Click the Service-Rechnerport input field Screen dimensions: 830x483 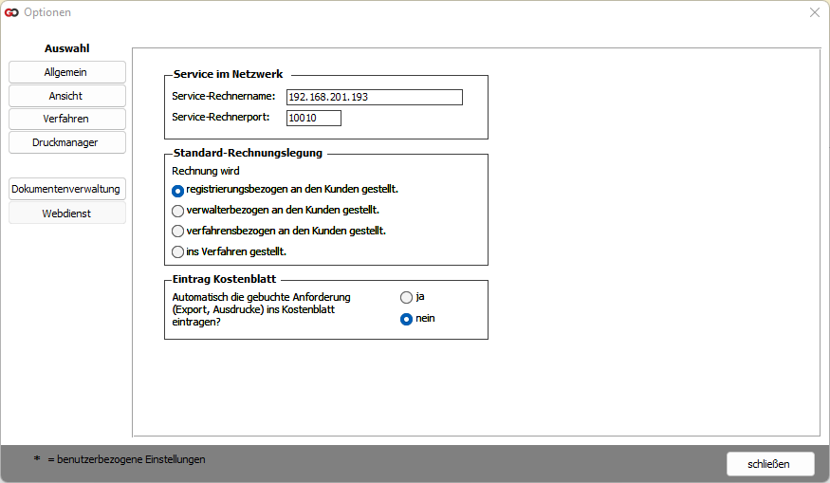click(313, 118)
